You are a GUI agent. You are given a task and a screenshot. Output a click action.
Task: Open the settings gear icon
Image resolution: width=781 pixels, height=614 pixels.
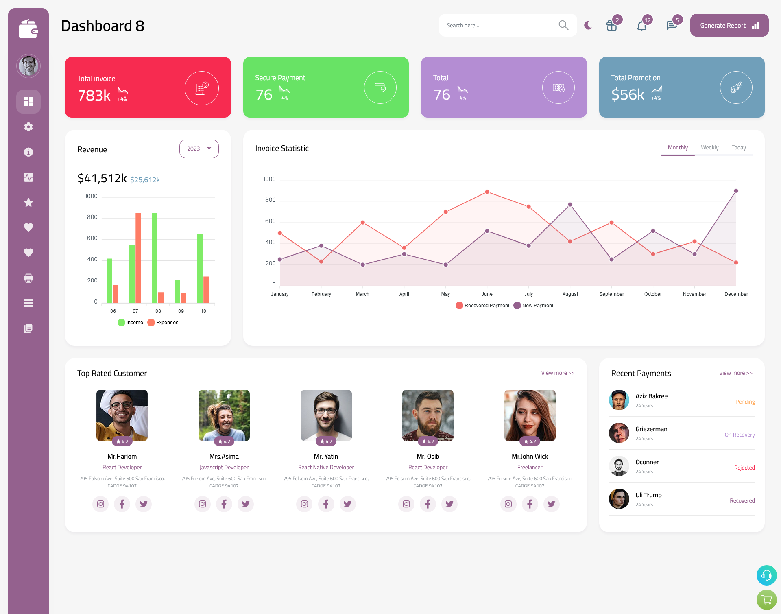pyautogui.click(x=28, y=126)
